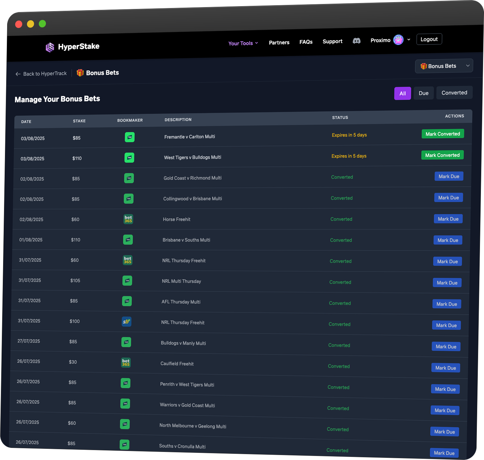Click the back arrow to HyperTrack

[x=18, y=74]
